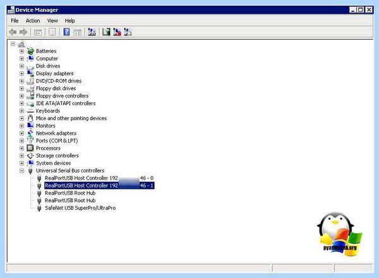This screenshot has width=379, height=278.
Task: Click the DVD/CD-ROM drives category icon
Action: click(x=30, y=81)
